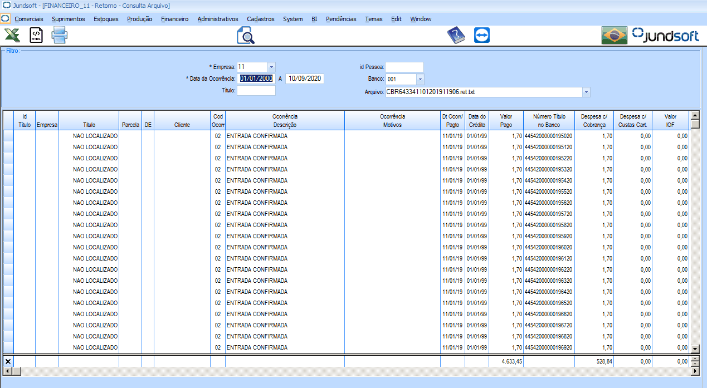The width and height of the screenshot is (707, 388).
Task: Launch the TeamViewer remote support icon
Action: tap(481, 36)
